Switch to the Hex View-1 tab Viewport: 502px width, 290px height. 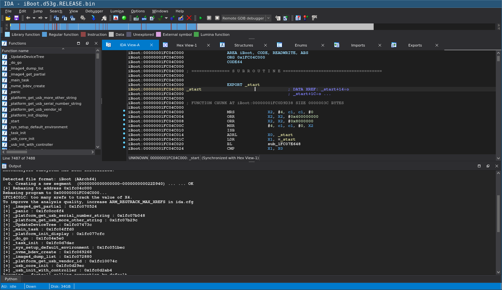pos(187,45)
